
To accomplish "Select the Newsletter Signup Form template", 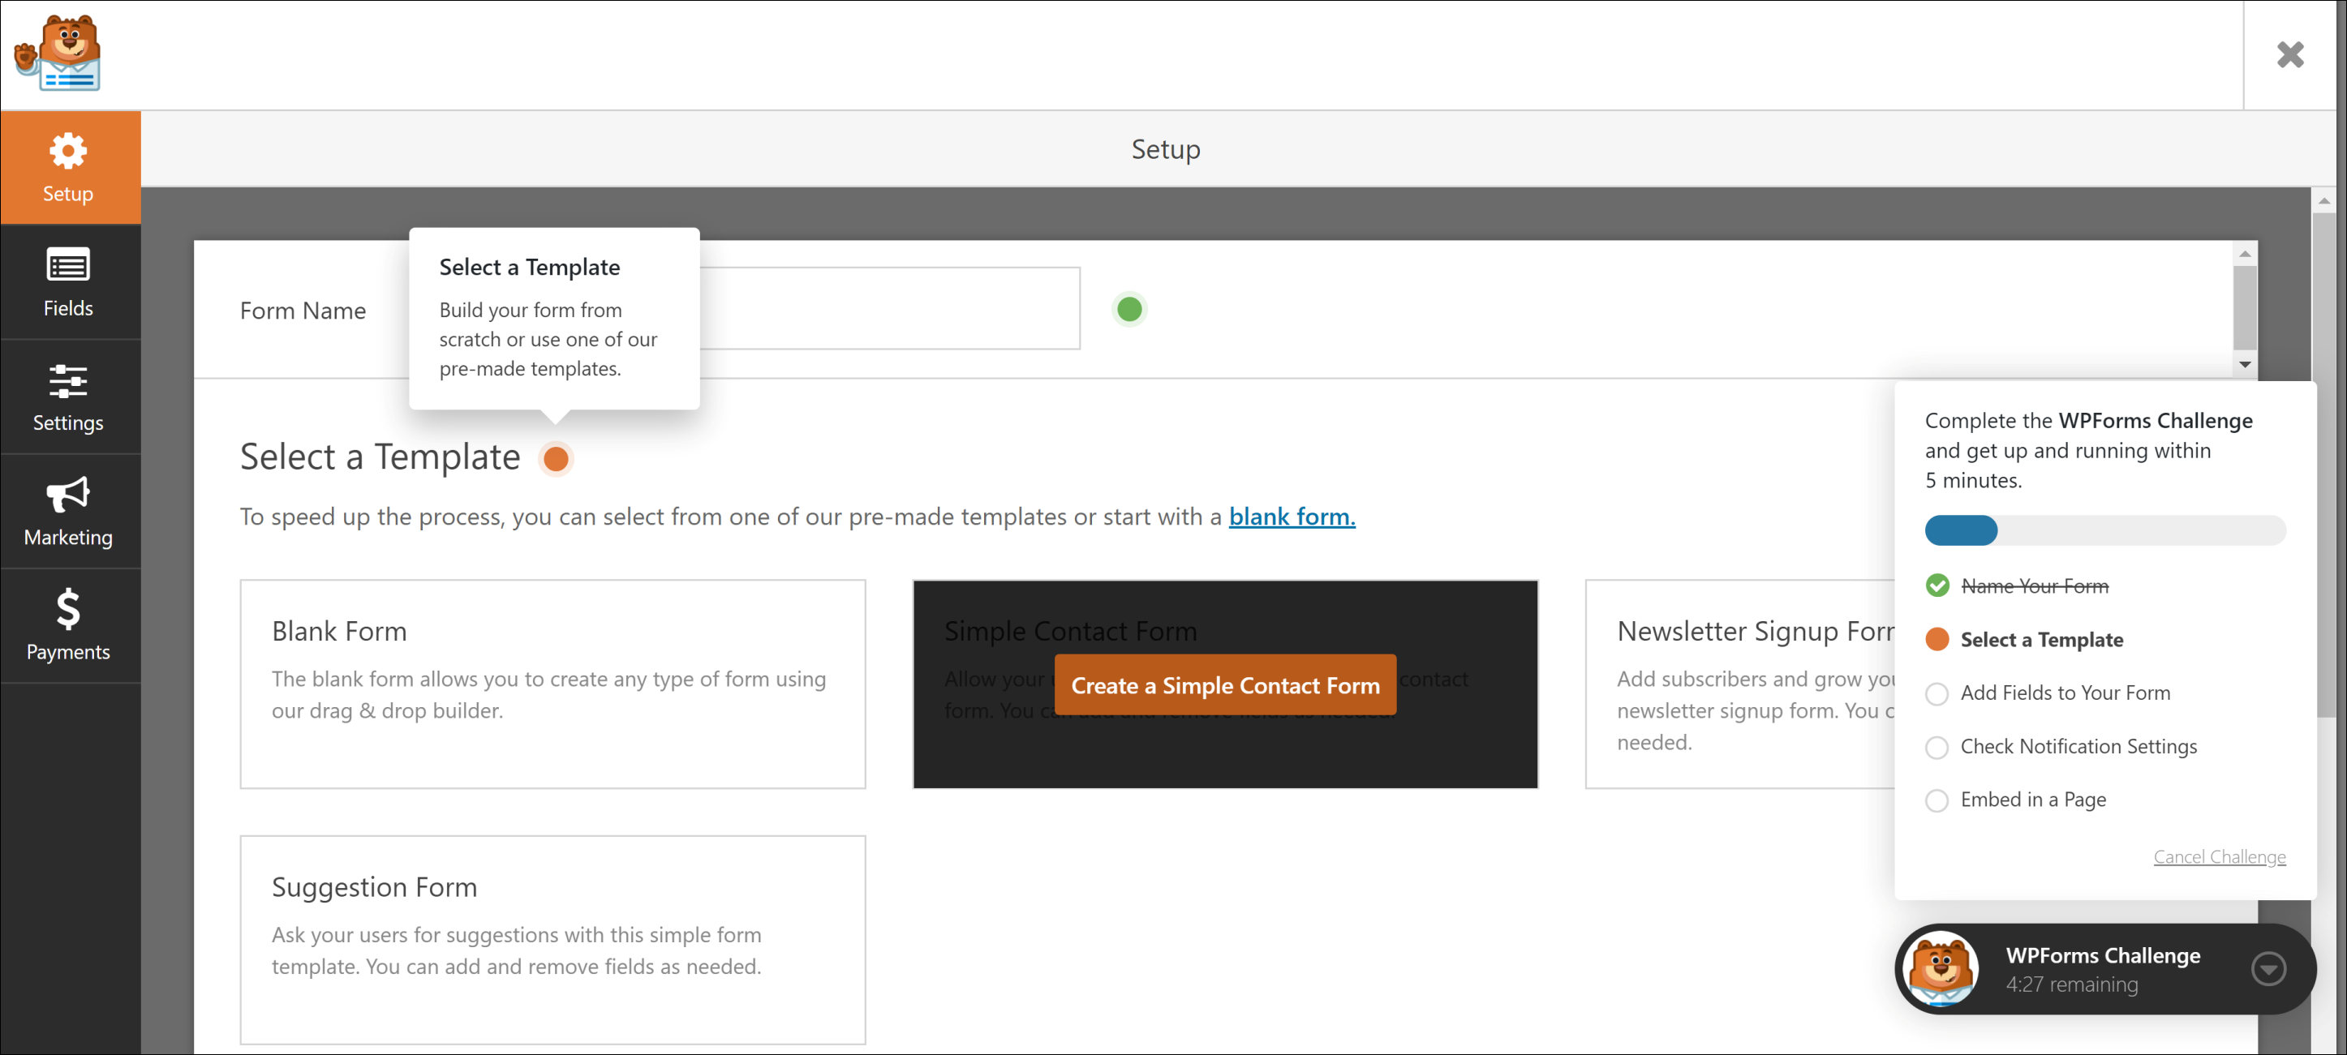I will 1739,684.
